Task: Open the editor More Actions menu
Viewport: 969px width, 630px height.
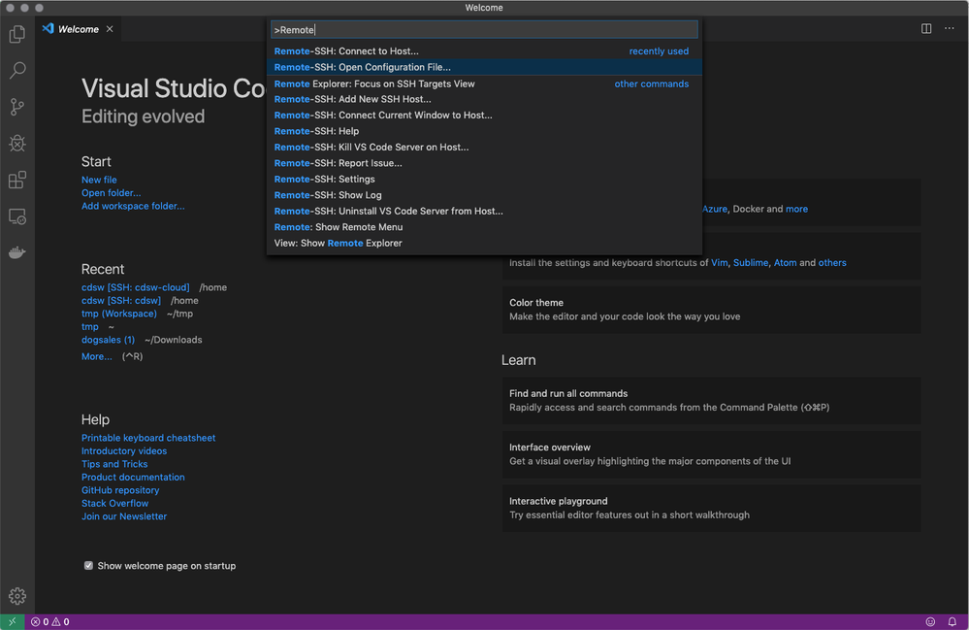Action: pyautogui.click(x=950, y=28)
